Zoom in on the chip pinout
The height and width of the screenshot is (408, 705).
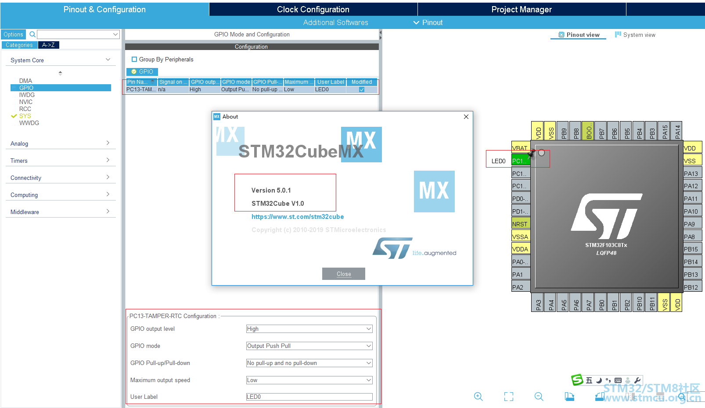pos(478,397)
